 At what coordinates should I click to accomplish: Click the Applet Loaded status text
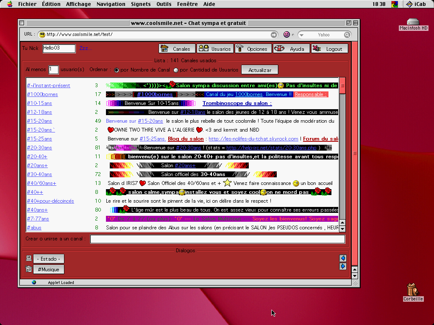(x=61, y=282)
